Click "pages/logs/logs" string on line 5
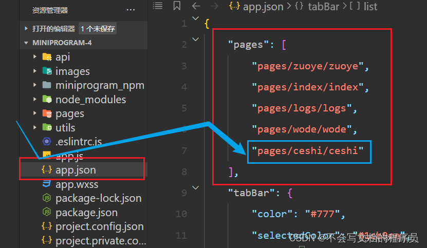The width and height of the screenshot is (427, 248). pos(302,108)
